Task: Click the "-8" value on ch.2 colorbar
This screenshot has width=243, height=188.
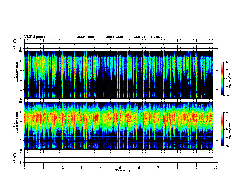Action: [x=226, y=129]
